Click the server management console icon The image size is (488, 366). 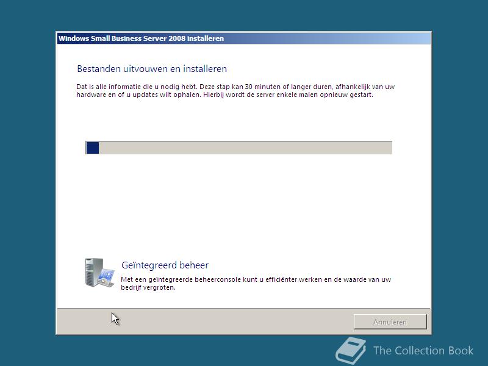pyautogui.click(x=99, y=272)
